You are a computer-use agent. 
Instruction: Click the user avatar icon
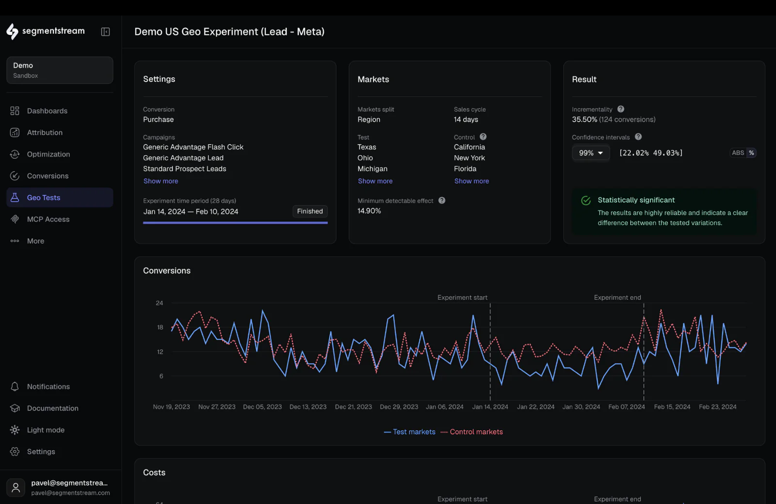point(16,487)
